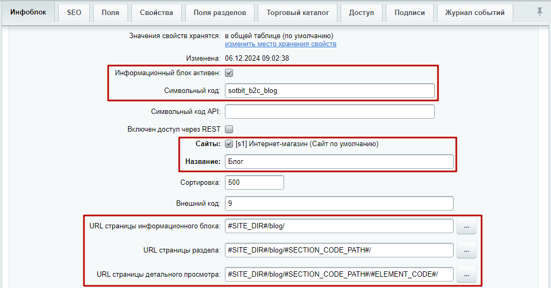Toggle Информационный блок активен checkbox
The image size is (551, 288).
[229, 73]
